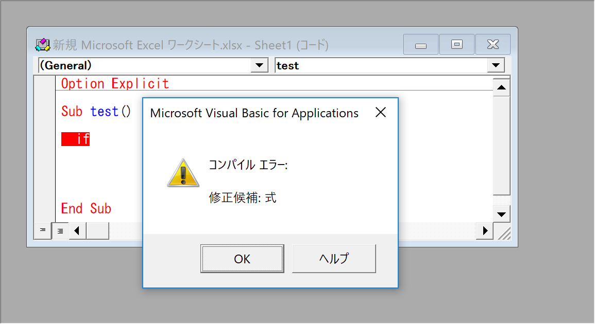Place cursor on the Option Explicit line
Viewport: 595px width, 324px height.
tap(115, 83)
